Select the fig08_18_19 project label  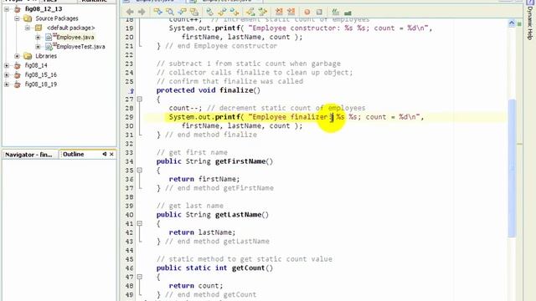pos(41,84)
